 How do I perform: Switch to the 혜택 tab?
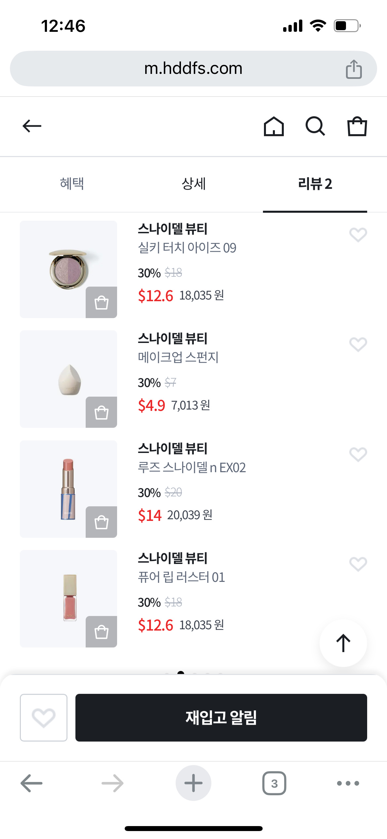click(x=72, y=184)
